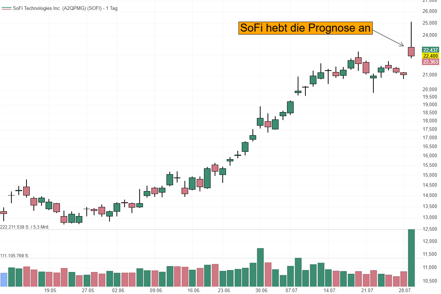This screenshot has width=441, height=294.
Task: Click the 18,500 price axis label
Action: pos(430,113)
